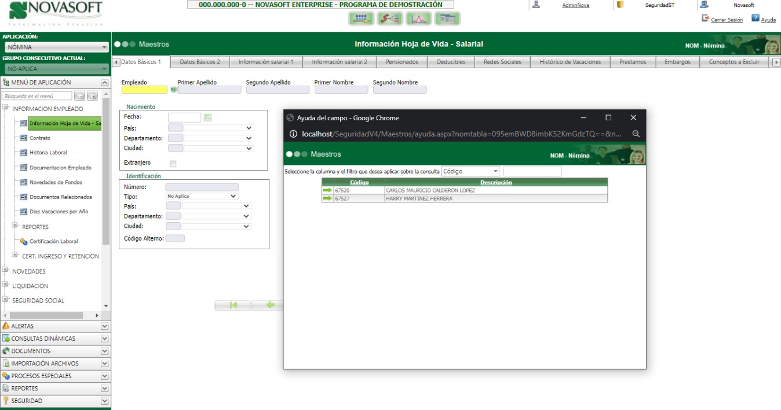Open the Nacimiento Departamento dropdown

coord(218,138)
